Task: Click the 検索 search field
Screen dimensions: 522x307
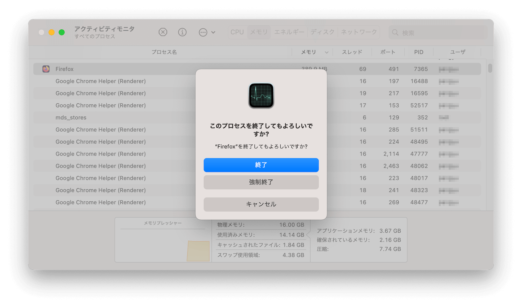Action: (438, 33)
